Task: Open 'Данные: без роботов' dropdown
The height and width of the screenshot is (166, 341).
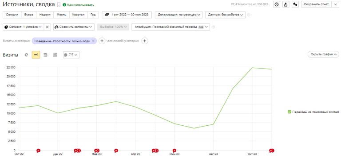Action: pyautogui.click(x=225, y=15)
